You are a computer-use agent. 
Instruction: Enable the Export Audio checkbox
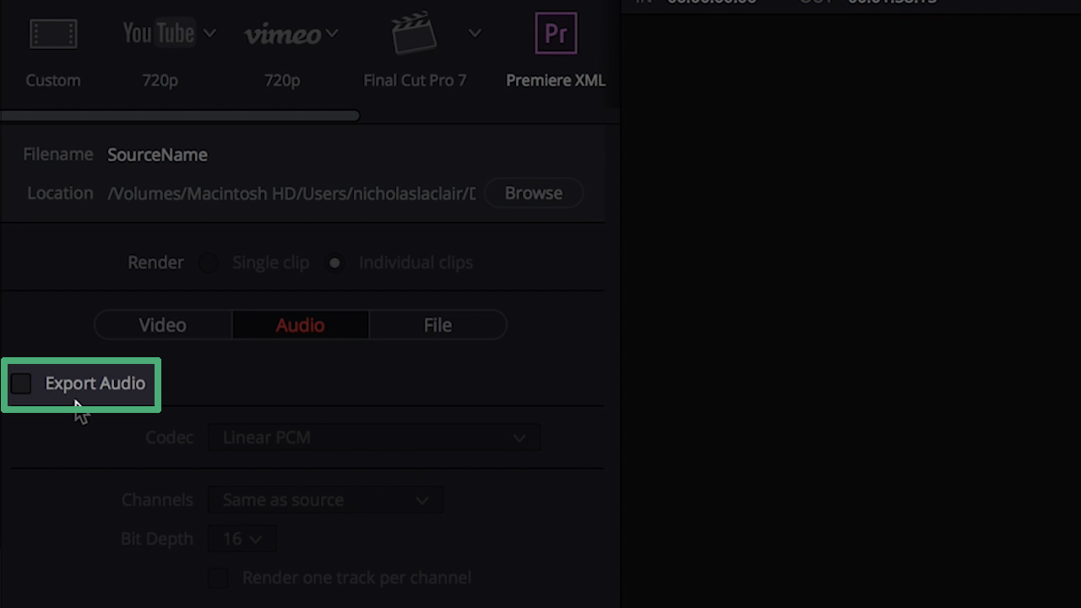pyautogui.click(x=21, y=383)
